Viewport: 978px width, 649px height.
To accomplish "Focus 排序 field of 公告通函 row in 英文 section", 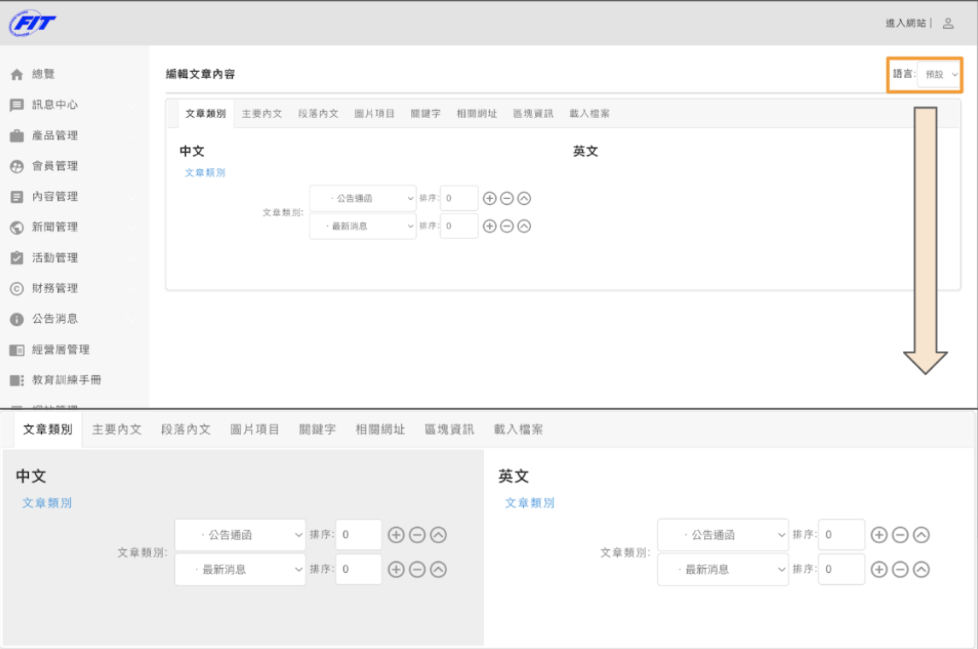I will [841, 535].
